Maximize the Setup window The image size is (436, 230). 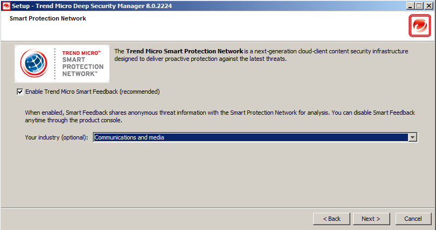420,5
